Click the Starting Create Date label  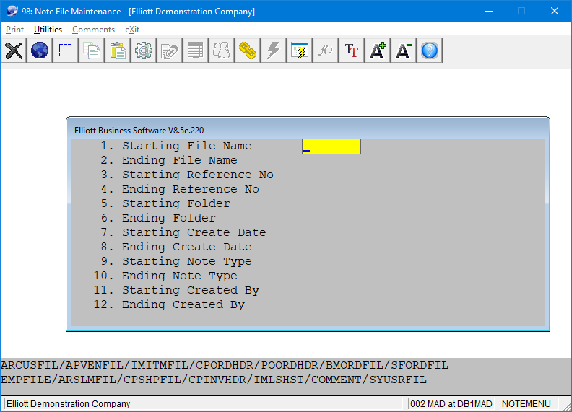pyautogui.click(x=194, y=232)
